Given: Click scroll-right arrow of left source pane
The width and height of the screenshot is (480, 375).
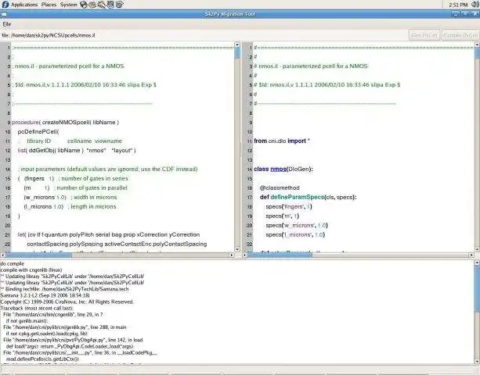Looking at the screenshot, I should (232, 255).
